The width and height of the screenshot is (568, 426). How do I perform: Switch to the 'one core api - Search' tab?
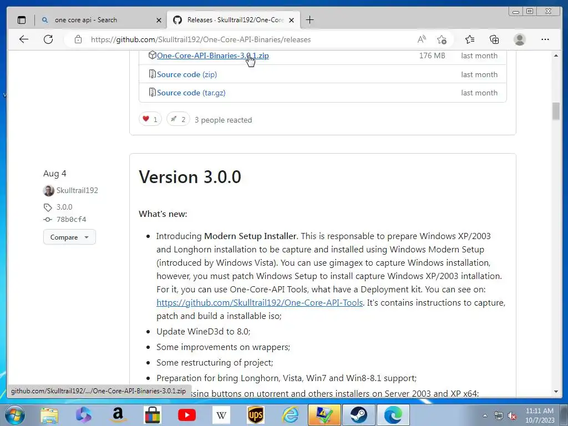coord(102,21)
